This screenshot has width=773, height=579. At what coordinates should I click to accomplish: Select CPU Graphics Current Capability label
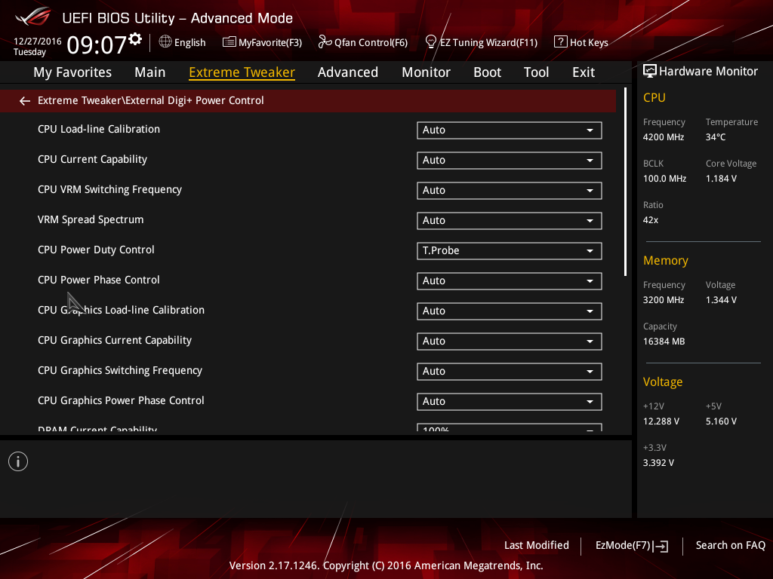click(x=115, y=341)
